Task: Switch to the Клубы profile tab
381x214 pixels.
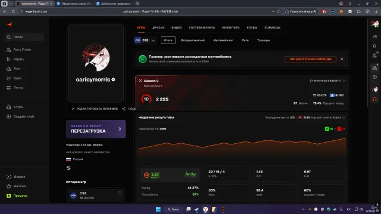Action: click(252, 27)
